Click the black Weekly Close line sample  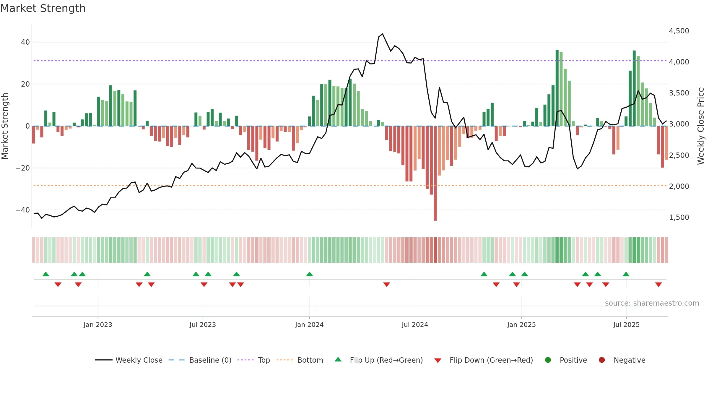coord(103,360)
